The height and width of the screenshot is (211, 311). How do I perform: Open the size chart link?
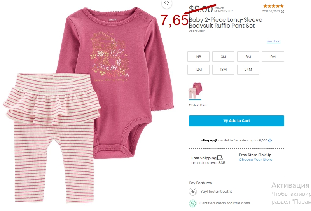click(274, 41)
